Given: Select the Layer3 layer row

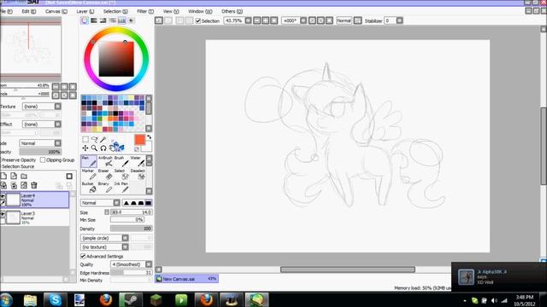Looking at the screenshot, I should (34, 217).
